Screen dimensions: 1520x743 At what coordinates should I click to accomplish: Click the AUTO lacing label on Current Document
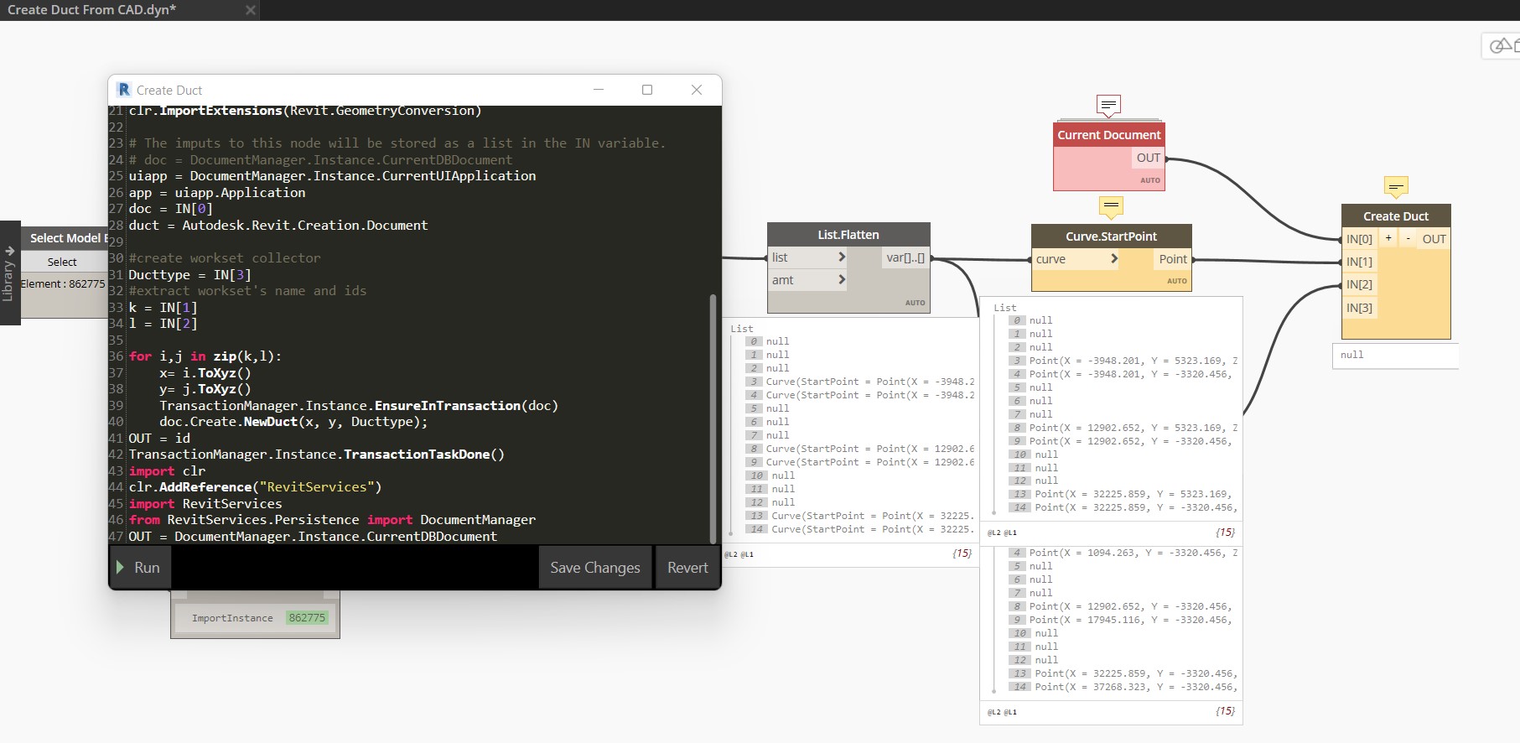click(x=1149, y=180)
